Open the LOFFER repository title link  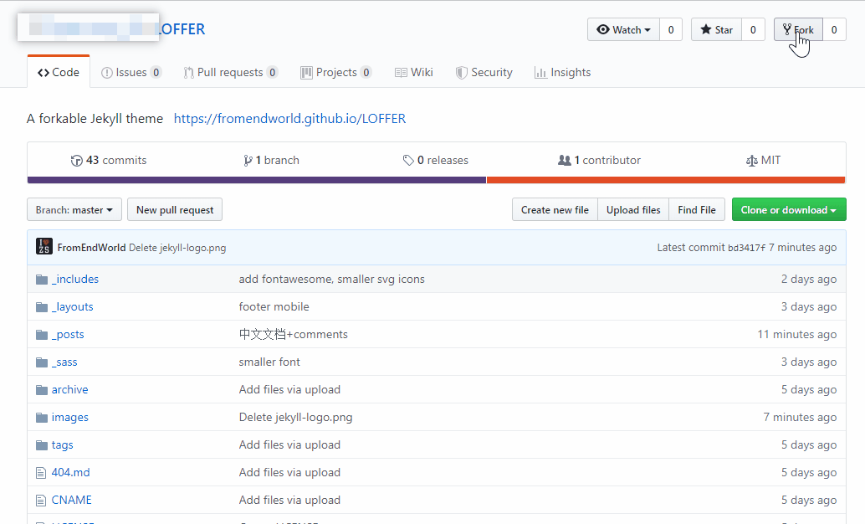[x=182, y=29]
